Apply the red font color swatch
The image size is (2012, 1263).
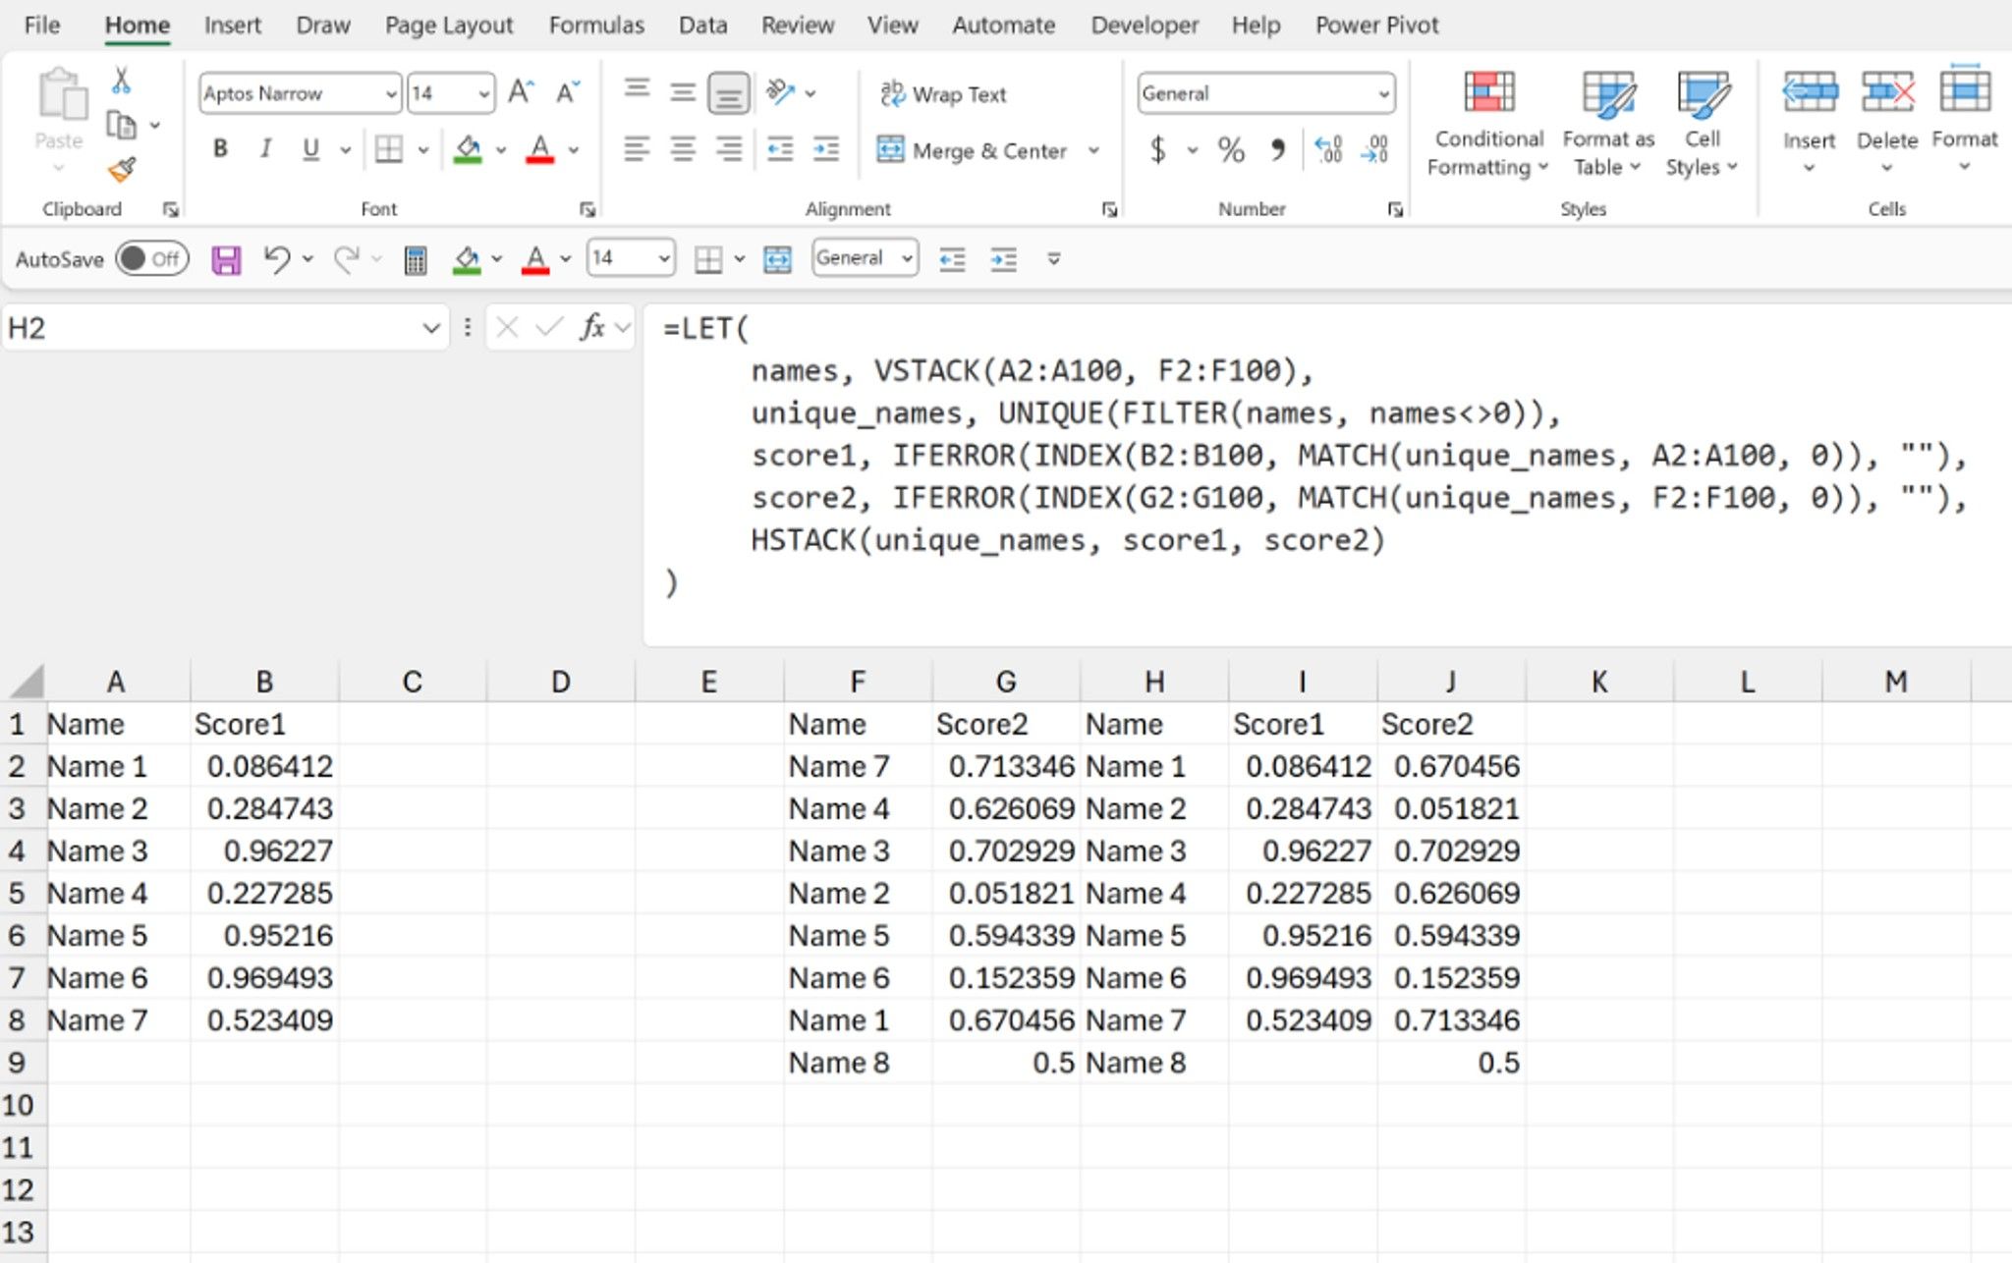(539, 149)
